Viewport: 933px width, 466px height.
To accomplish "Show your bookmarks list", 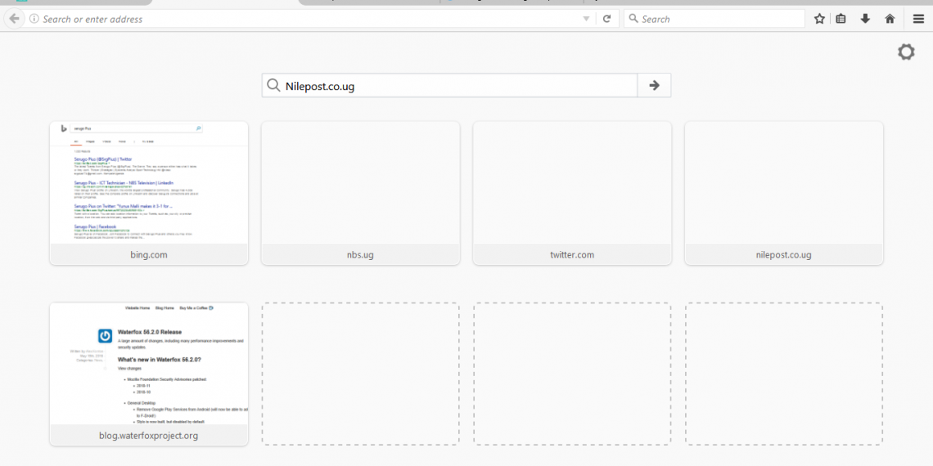I will (841, 19).
